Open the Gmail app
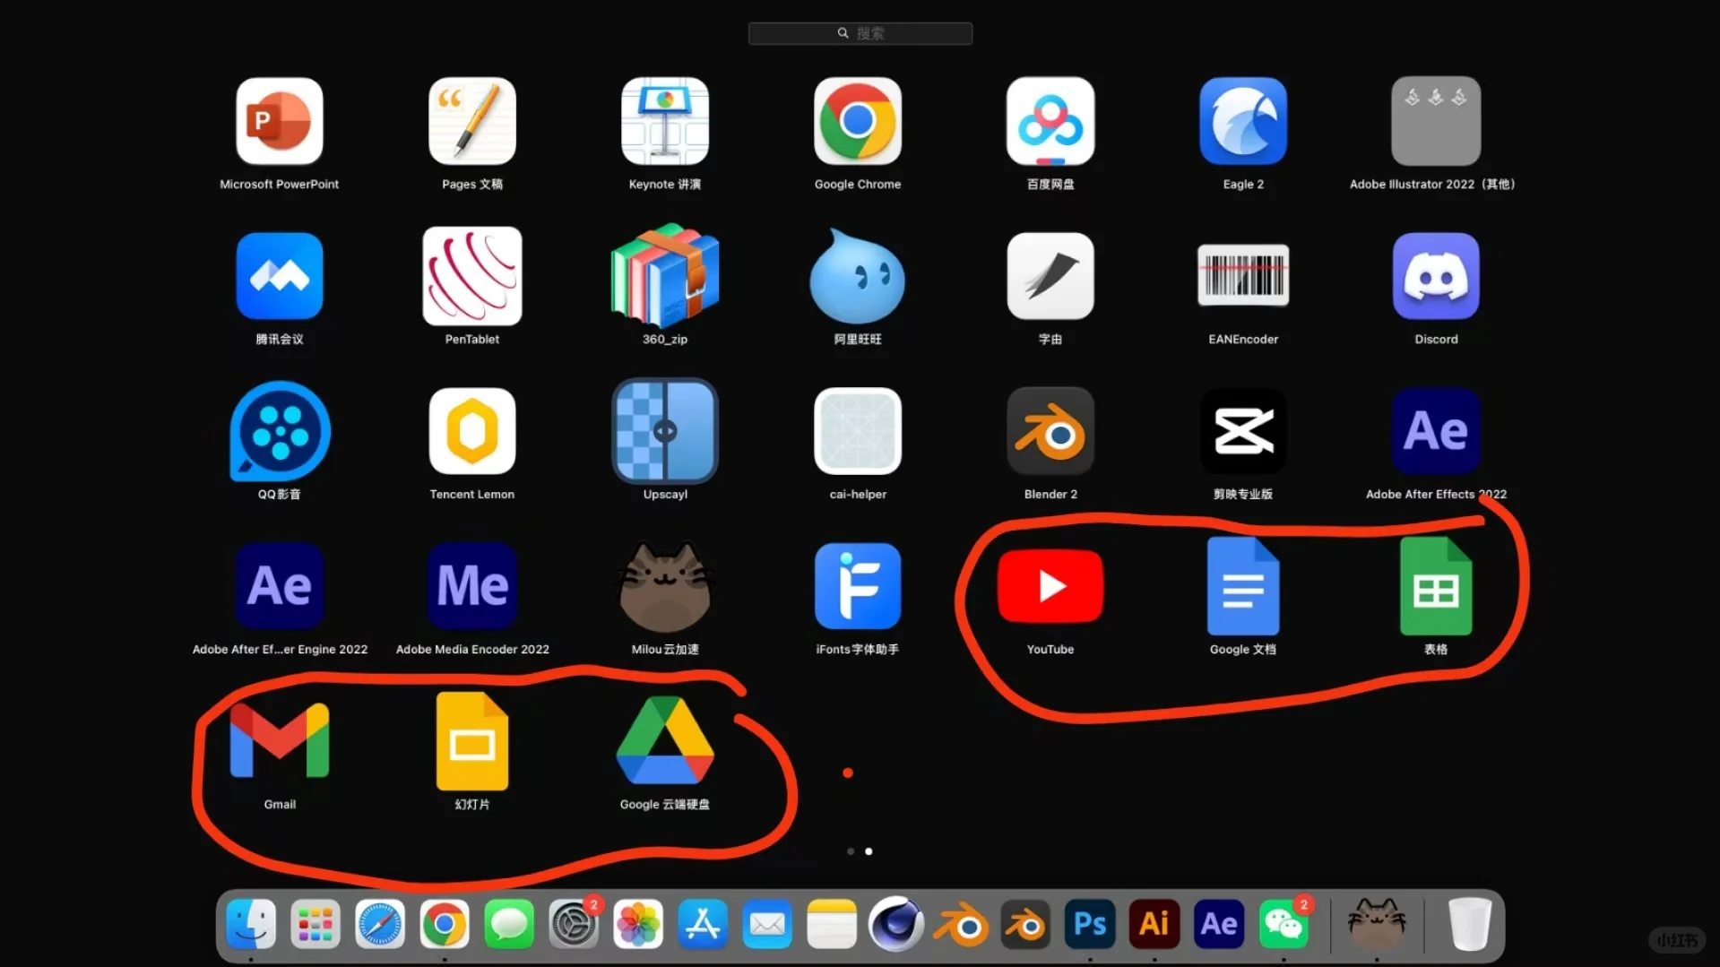Image resolution: width=1720 pixels, height=967 pixels. coord(280,741)
